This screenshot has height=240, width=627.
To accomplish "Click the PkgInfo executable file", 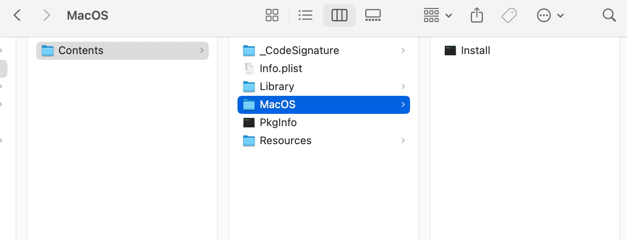I will tap(278, 123).
